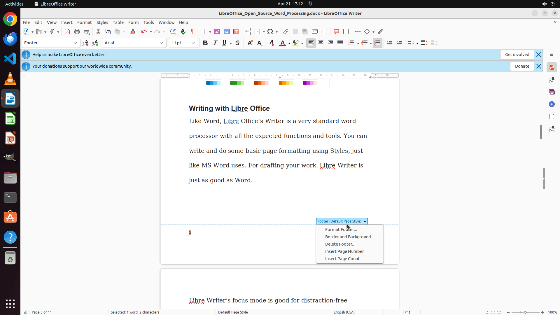The width and height of the screenshot is (560, 315).
Task: Click the Clone Formatting paintbrush icon
Action: [133, 32]
